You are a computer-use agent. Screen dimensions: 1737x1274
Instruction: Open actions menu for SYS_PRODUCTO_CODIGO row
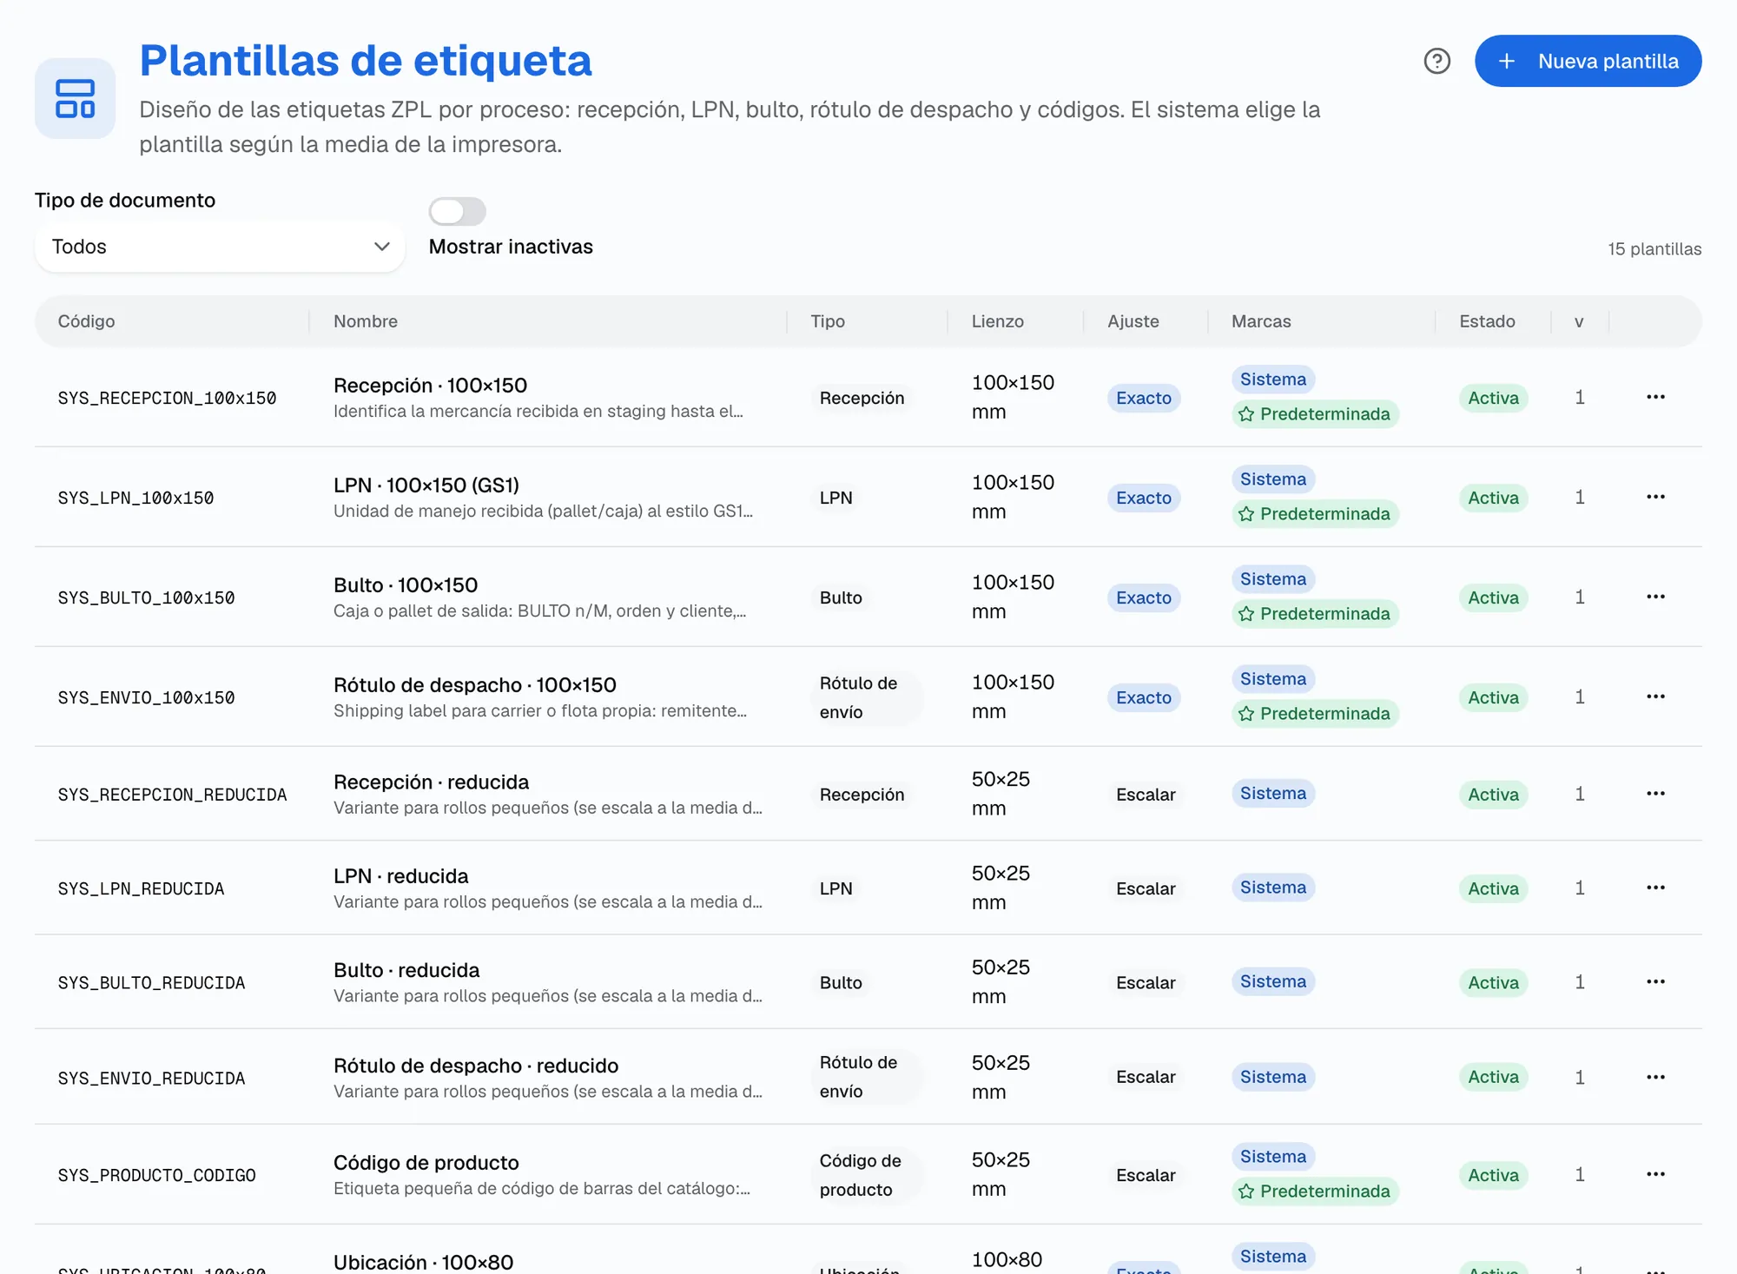pyautogui.click(x=1655, y=1174)
